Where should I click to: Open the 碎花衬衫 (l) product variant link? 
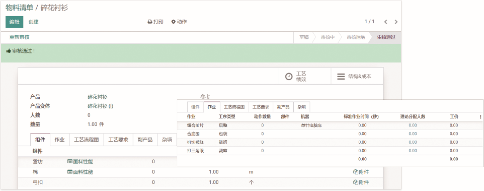coord(100,106)
